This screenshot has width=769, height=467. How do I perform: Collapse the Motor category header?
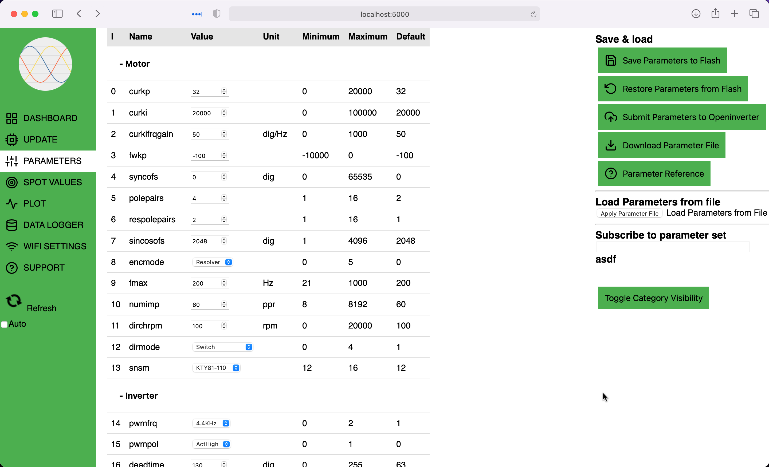[135, 64]
